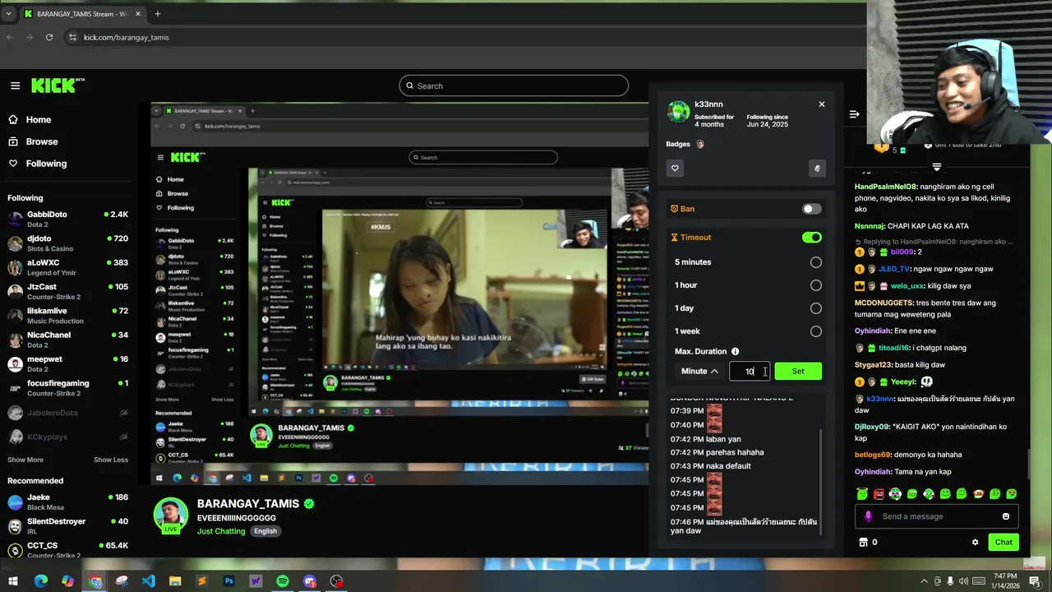Click the heart icon in k33nnn card
The height and width of the screenshot is (592, 1052).
675,168
